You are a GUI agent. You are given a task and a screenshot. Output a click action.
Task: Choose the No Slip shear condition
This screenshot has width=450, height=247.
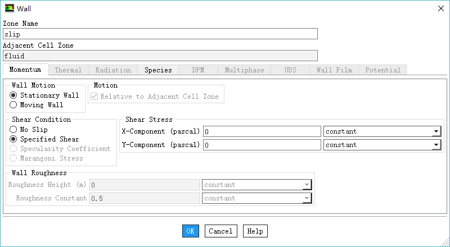point(13,130)
